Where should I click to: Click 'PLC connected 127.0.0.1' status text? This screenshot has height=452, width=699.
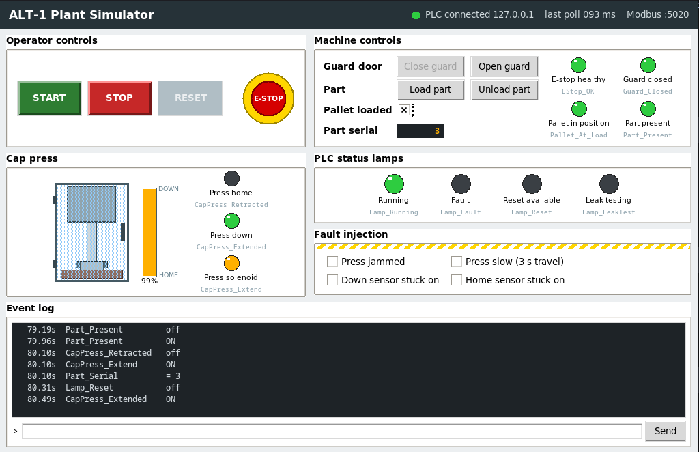[479, 15]
